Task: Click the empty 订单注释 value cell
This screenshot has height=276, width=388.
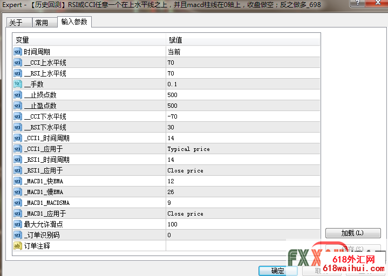Action: click(243, 246)
